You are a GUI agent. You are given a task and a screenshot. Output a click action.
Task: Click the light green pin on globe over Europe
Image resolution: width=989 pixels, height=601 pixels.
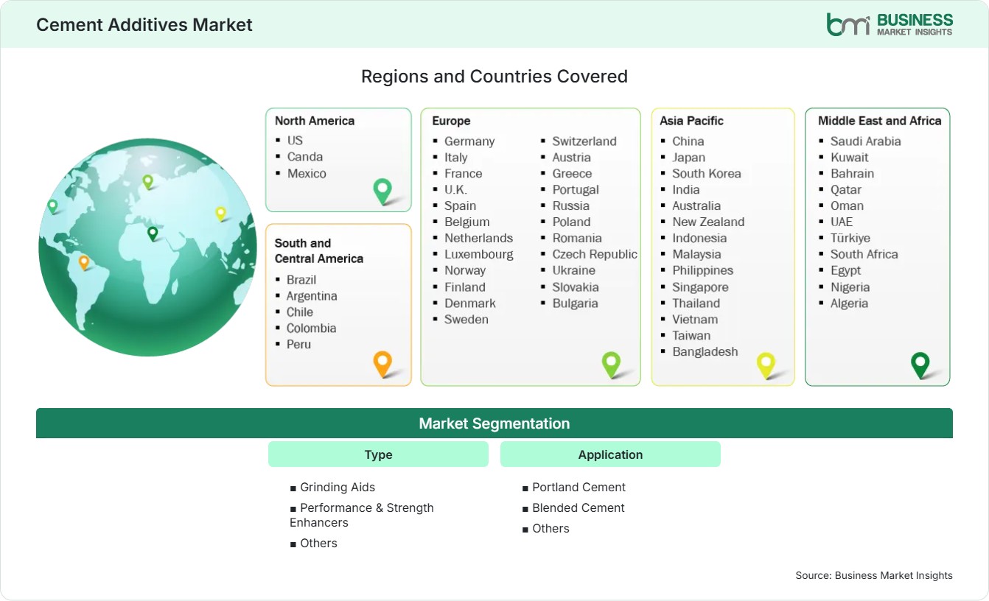147,181
